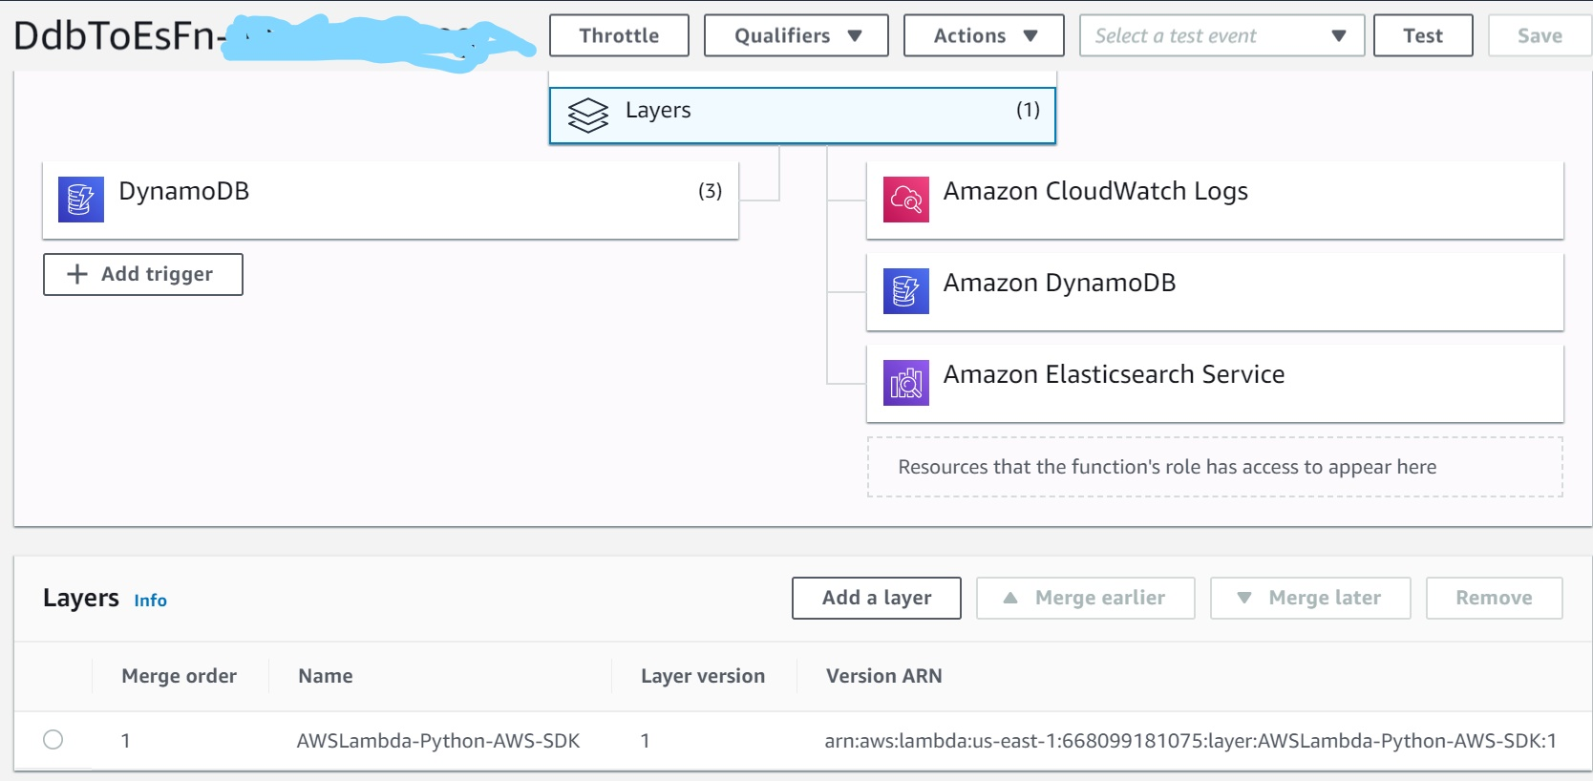Click the Amazon CloudWatch Logs icon
This screenshot has height=781, width=1593.
point(906,199)
